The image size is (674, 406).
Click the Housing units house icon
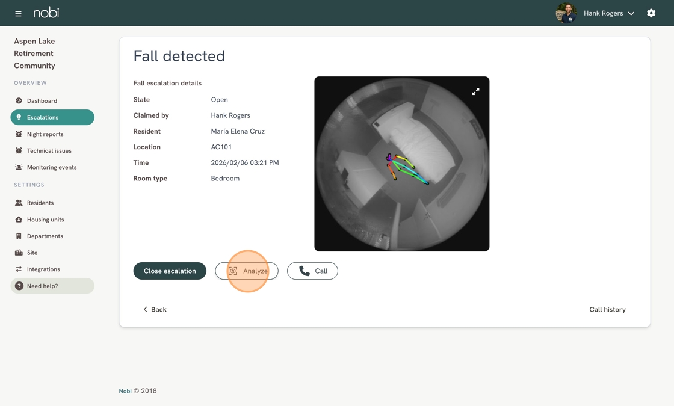(x=19, y=220)
